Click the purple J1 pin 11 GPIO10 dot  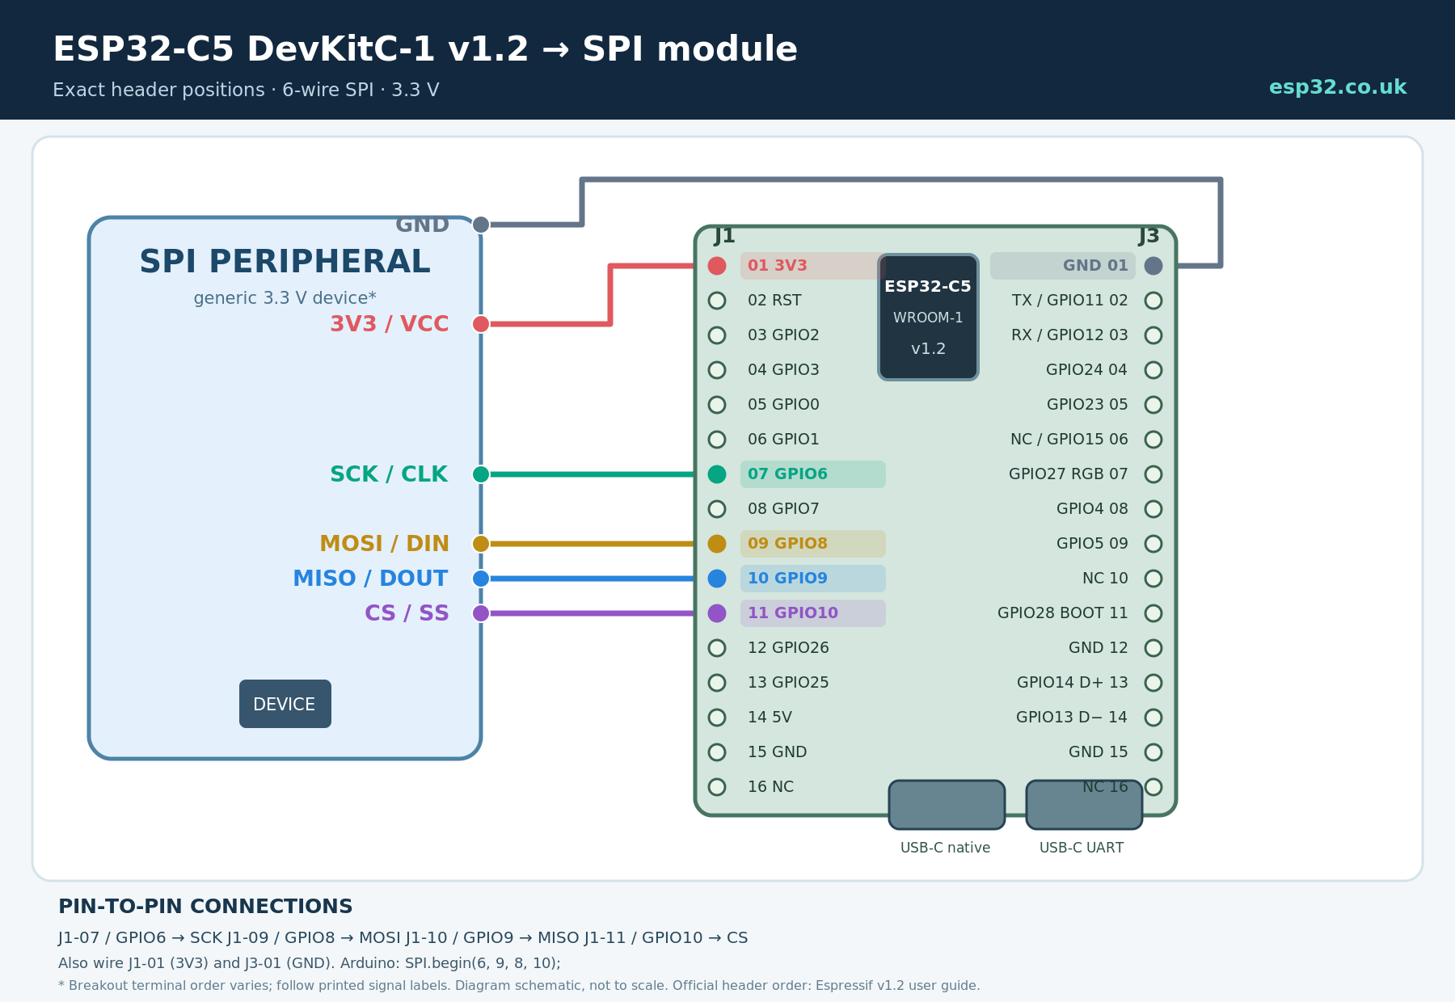[x=717, y=613]
